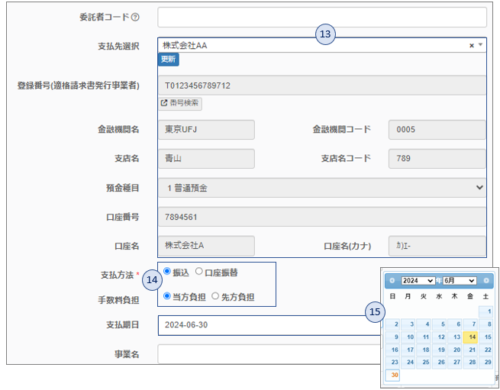Viewport: 500px width, 390px height.
Task: Open the 支払先選択 dropdown arrow
Action: coord(481,45)
